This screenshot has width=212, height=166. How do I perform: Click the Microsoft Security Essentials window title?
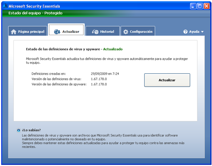point(34,6)
